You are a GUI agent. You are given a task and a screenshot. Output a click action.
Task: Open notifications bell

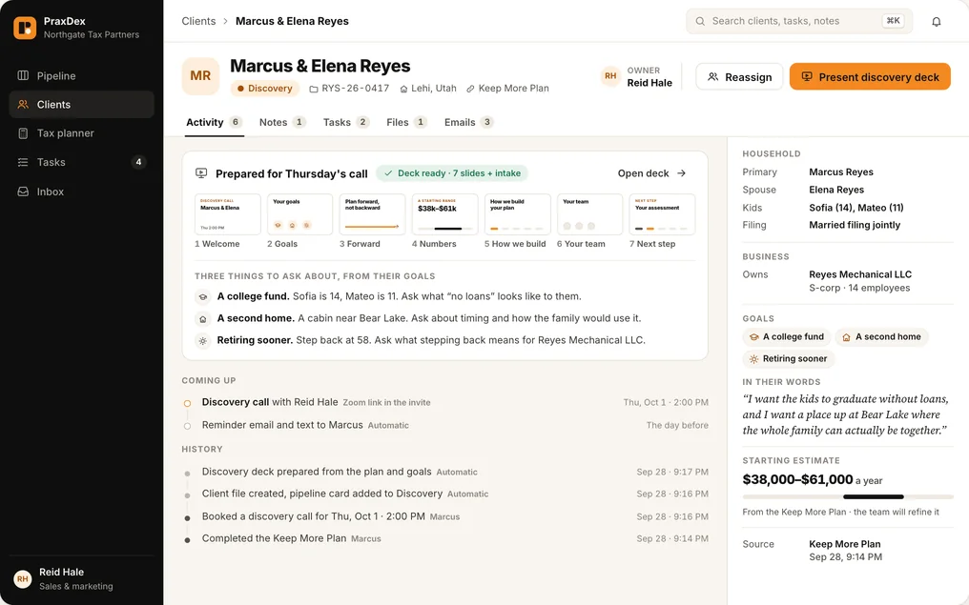coord(937,22)
